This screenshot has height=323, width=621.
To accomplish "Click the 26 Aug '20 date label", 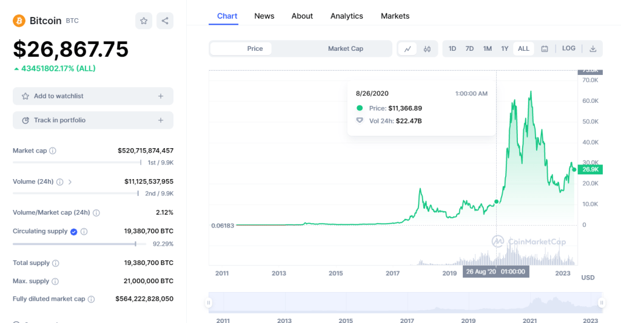I will pos(496,272).
